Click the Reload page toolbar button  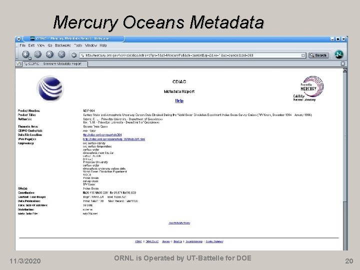[49, 54]
